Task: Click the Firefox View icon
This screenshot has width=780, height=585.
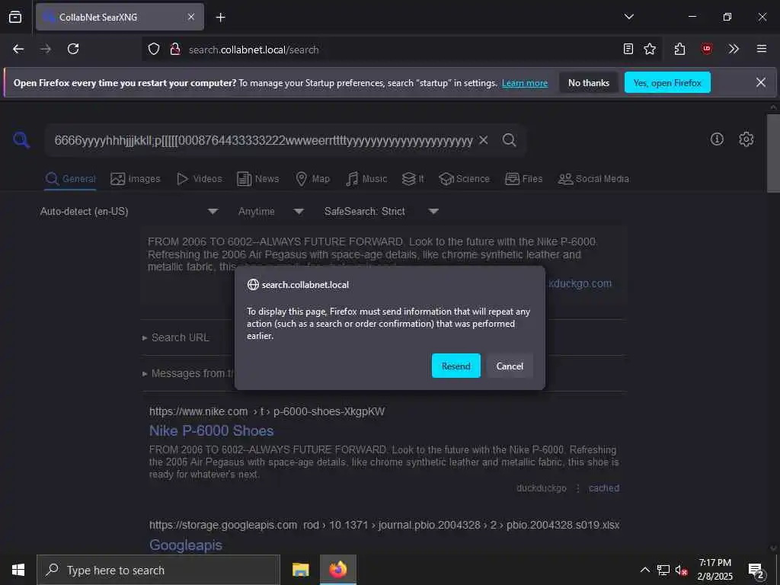Action: click(15, 17)
